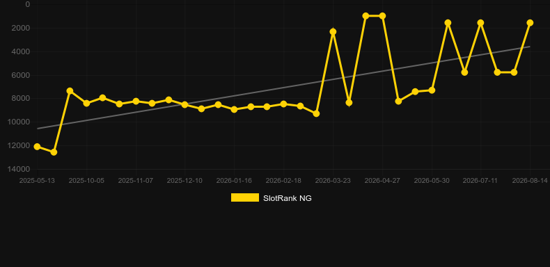
Task: Select the data point near 9300 before the spike
Action: click(316, 113)
